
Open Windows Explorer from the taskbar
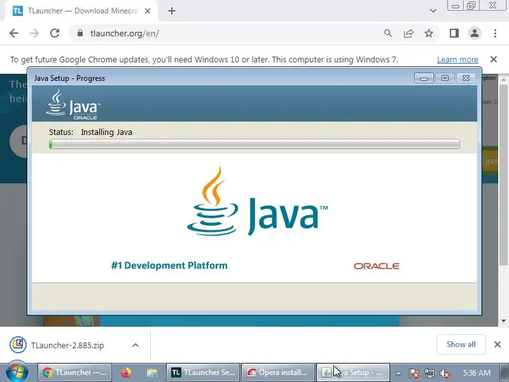(151, 372)
